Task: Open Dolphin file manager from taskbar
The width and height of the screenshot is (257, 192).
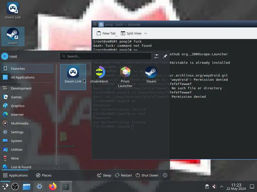Action: 27,186
